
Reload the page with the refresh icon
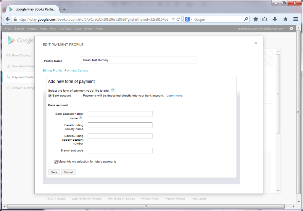click(178, 19)
